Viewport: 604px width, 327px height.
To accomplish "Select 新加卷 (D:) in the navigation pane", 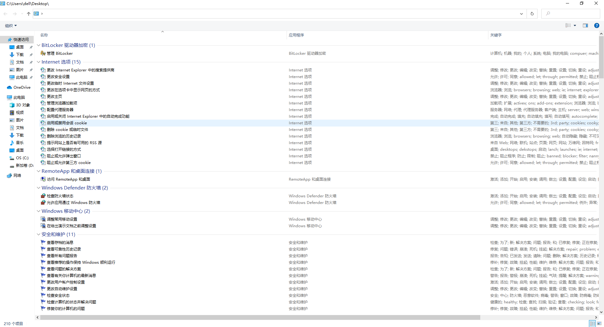I will point(21,165).
